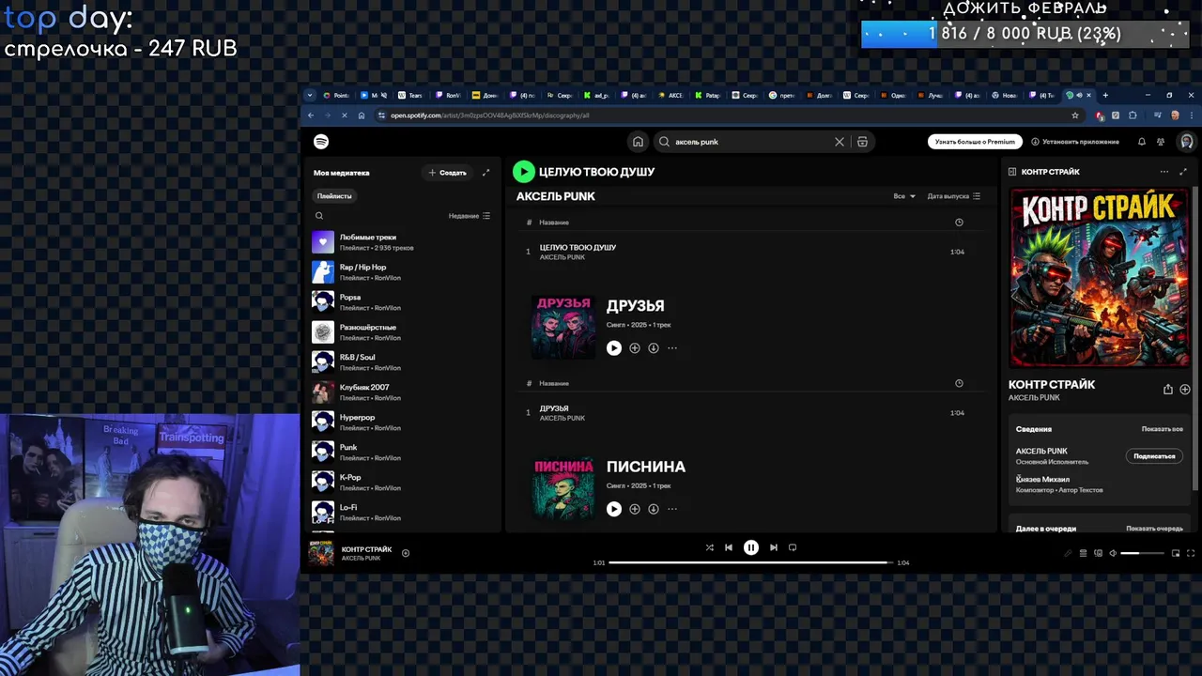Open the notifications bell
This screenshot has width=1202, height=676.
1142,142
